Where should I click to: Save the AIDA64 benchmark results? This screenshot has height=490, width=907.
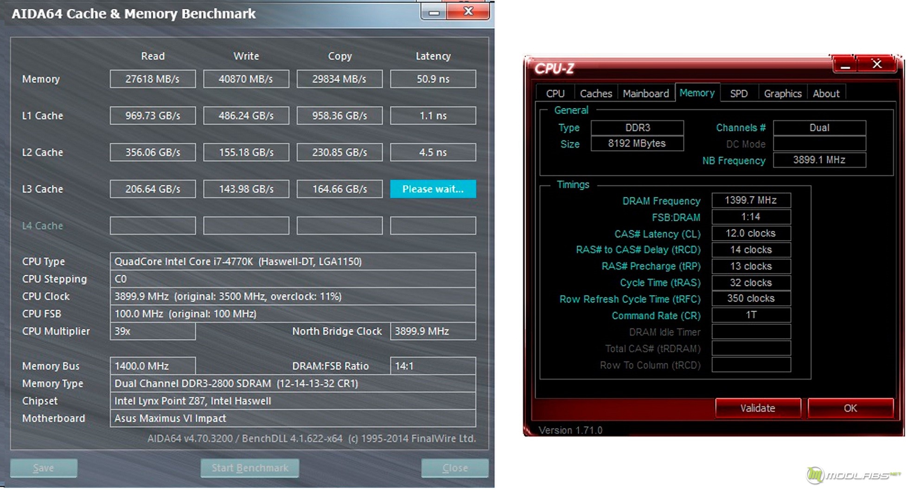click(44, 468)
